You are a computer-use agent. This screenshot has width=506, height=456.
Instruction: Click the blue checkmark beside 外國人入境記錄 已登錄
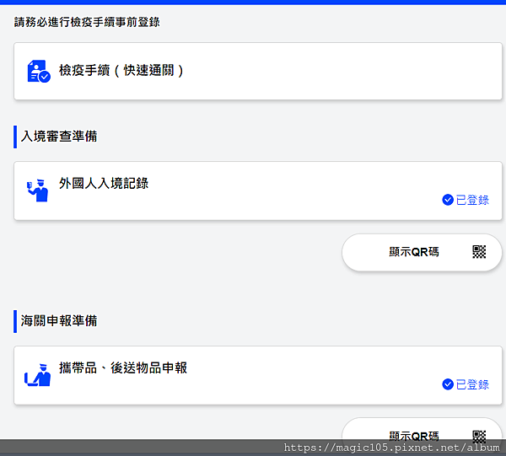(448, 200)
